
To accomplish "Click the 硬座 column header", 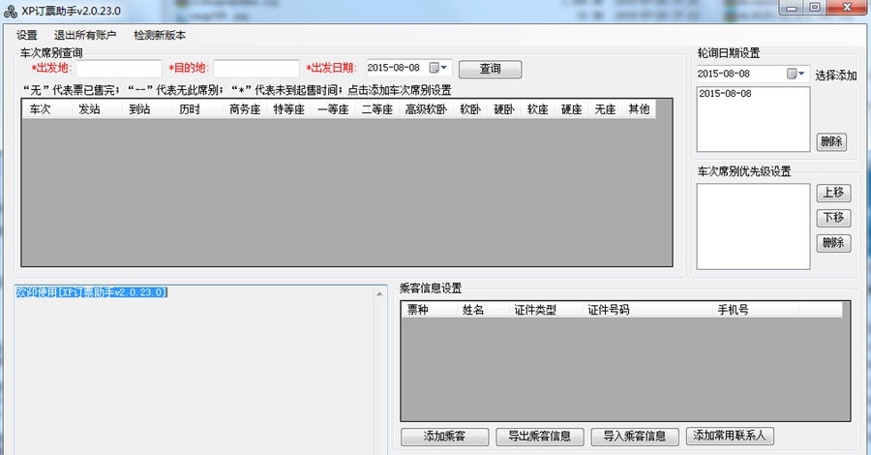I will tap(571, 109).
